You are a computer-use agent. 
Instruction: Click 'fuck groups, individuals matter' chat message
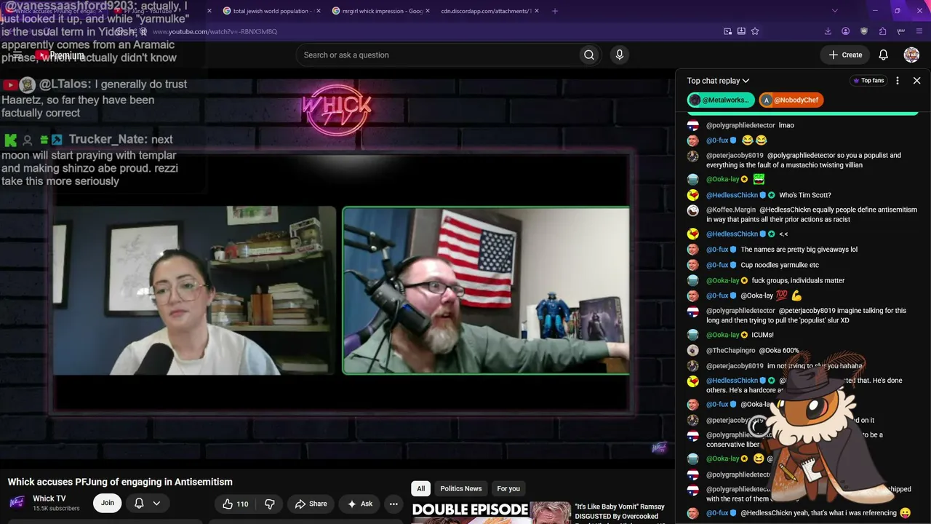point(798,280)
